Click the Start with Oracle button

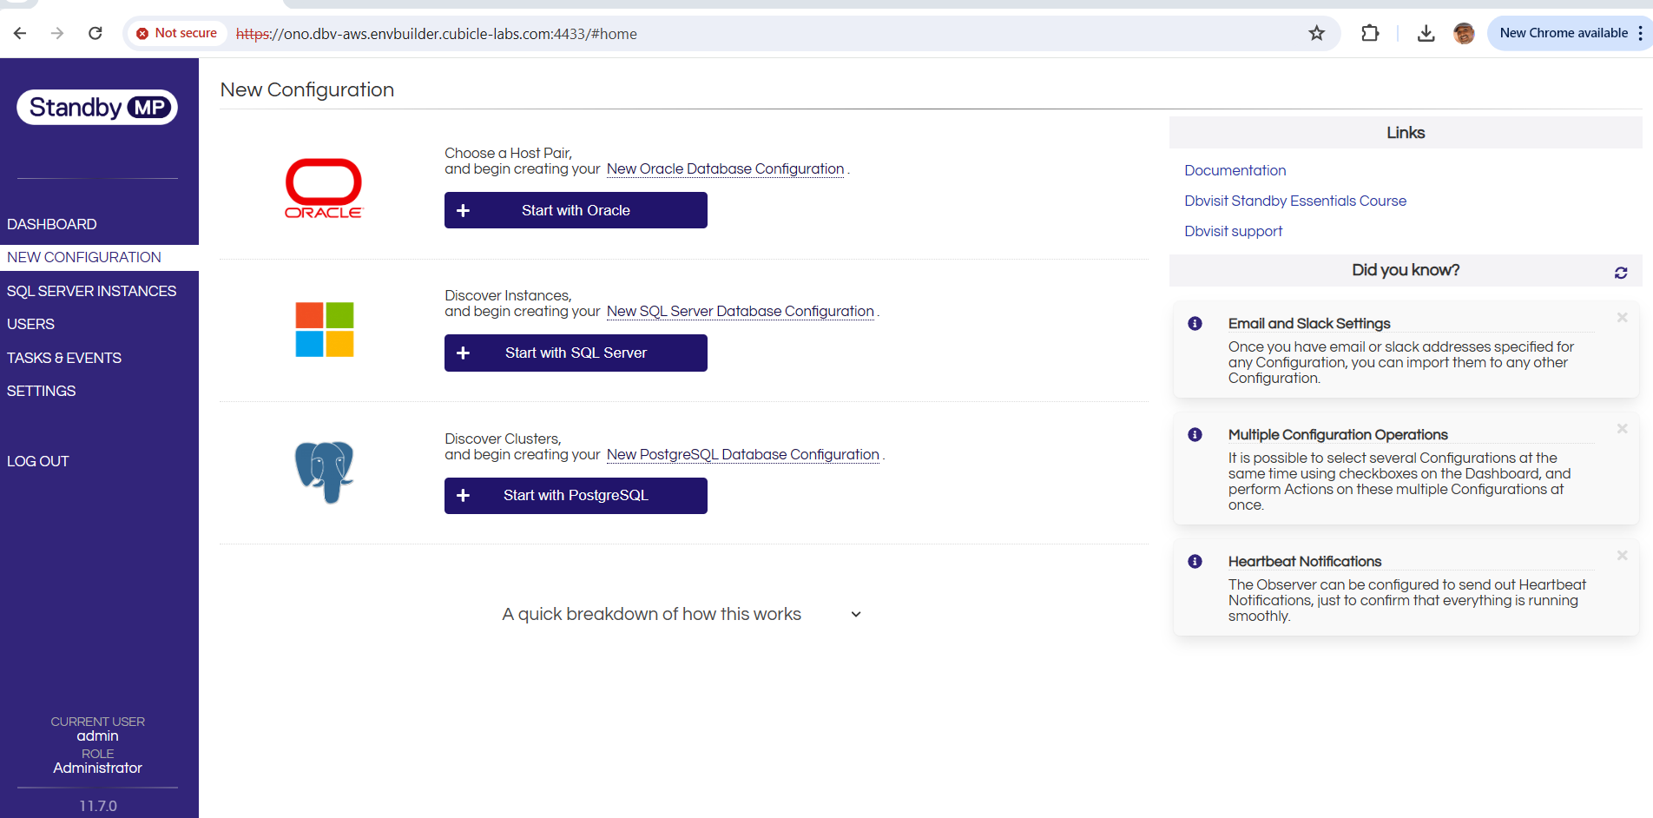[576, 210]
